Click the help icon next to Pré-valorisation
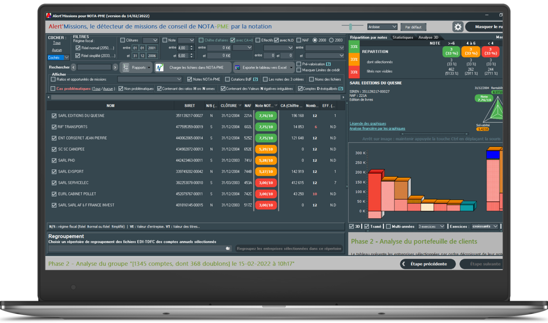The image size is (548, 323). [328, 64]
